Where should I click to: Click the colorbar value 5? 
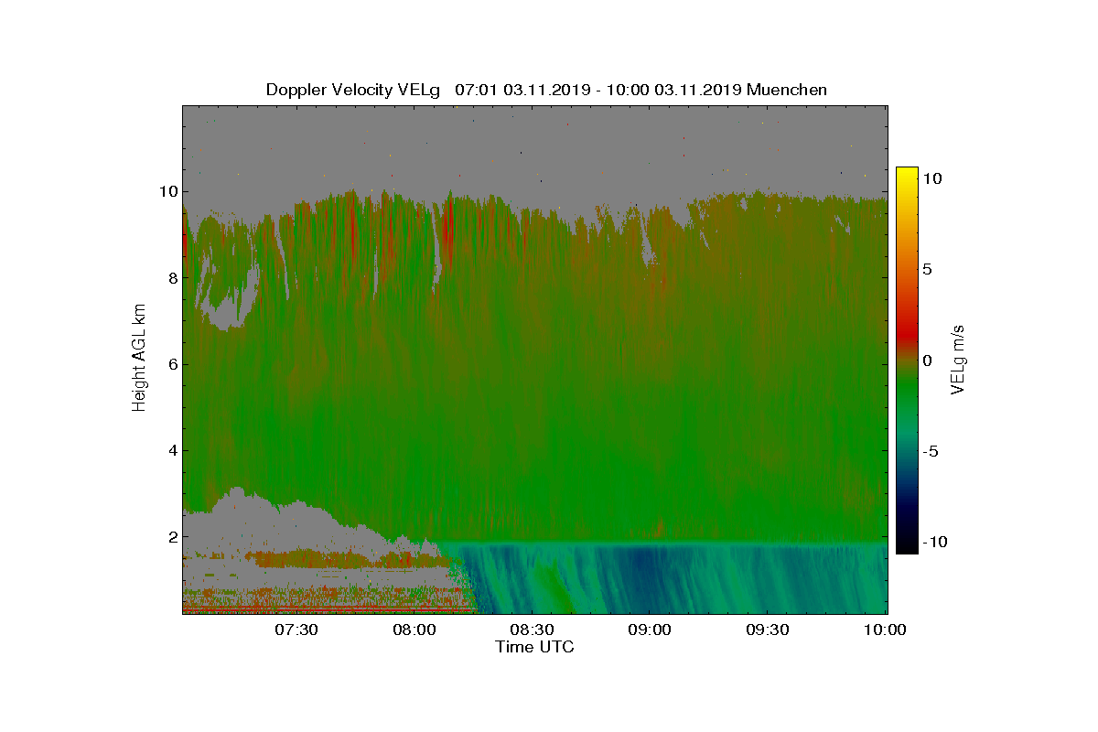click(x=927, y=270)
